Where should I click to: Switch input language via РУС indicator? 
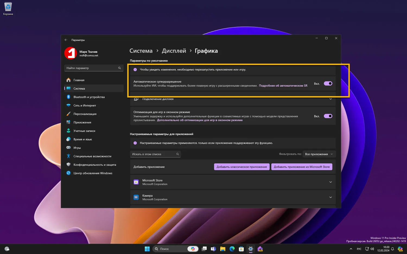[x=359, y=249]
